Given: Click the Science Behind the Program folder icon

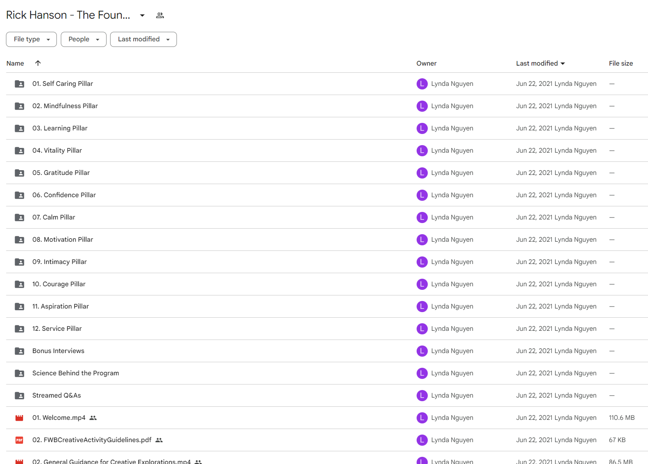Looking at the screenshot, I should tap(19, 373).
